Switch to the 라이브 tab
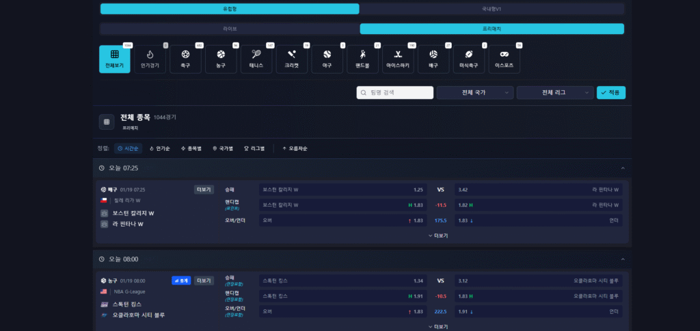 (230, 29)
